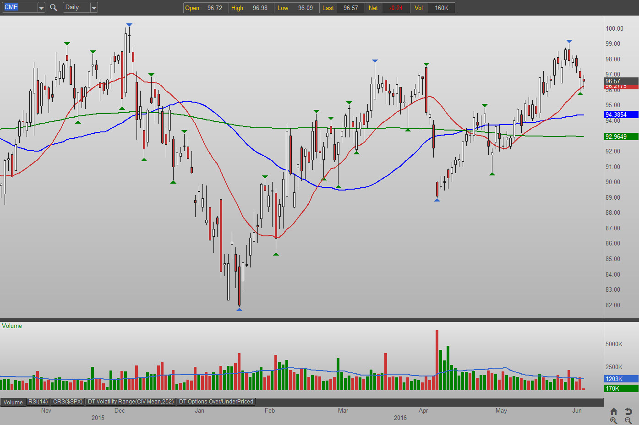The height and width of the screenshot is (425, 639).
Task: Click the green Volume title in the lower pane
Action: 12,326
